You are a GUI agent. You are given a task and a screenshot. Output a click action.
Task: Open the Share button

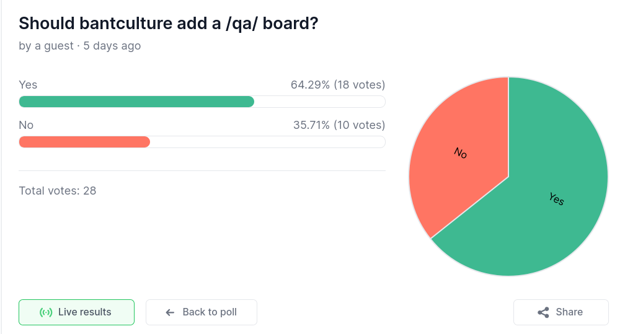(561, 312)
